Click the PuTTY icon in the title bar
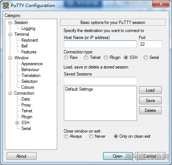The height and width of the screenshot is (165, 172). [x=6, y=6]
